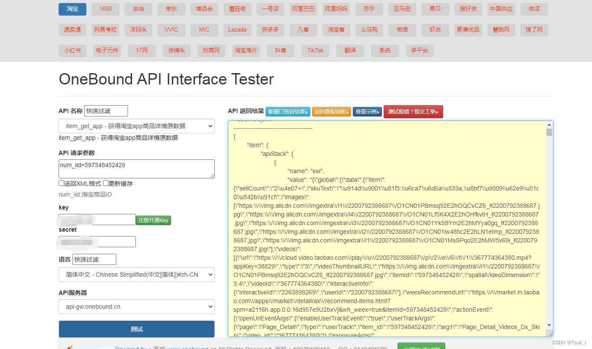
Task: Select the 17网 tab
Action: [142, 51]
